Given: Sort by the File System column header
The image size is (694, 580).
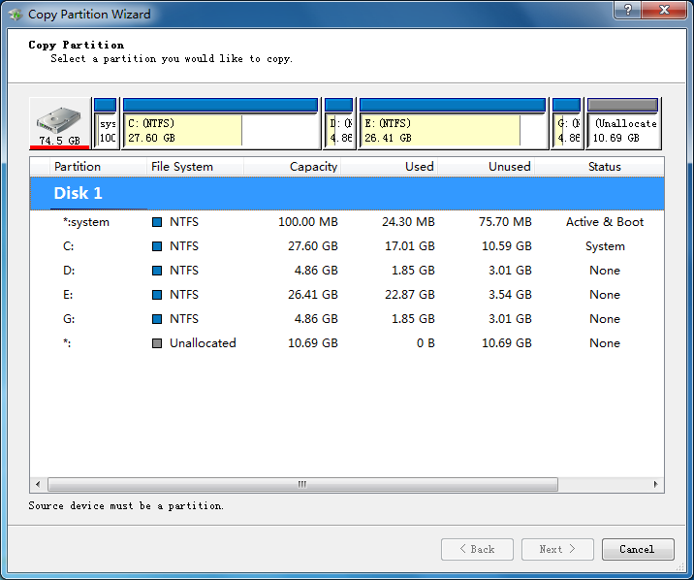Looking at the screenshot, I should point(195,167).
